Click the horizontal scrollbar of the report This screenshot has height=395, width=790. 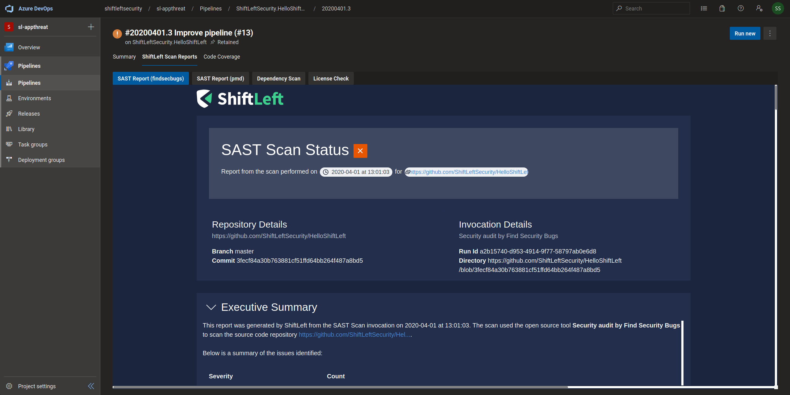click(x=340, y=387)
